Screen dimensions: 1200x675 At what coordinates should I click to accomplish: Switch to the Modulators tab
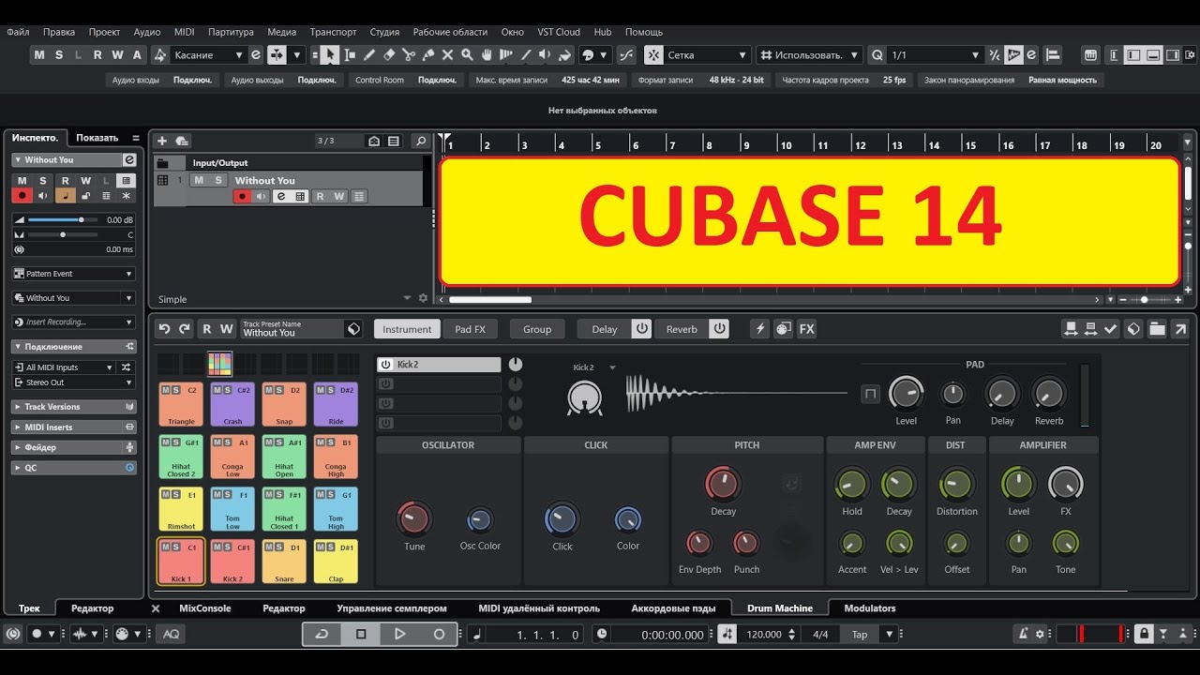tap(869, 608)
